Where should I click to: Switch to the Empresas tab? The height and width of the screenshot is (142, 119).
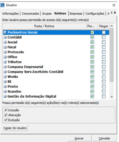(76, 14)
